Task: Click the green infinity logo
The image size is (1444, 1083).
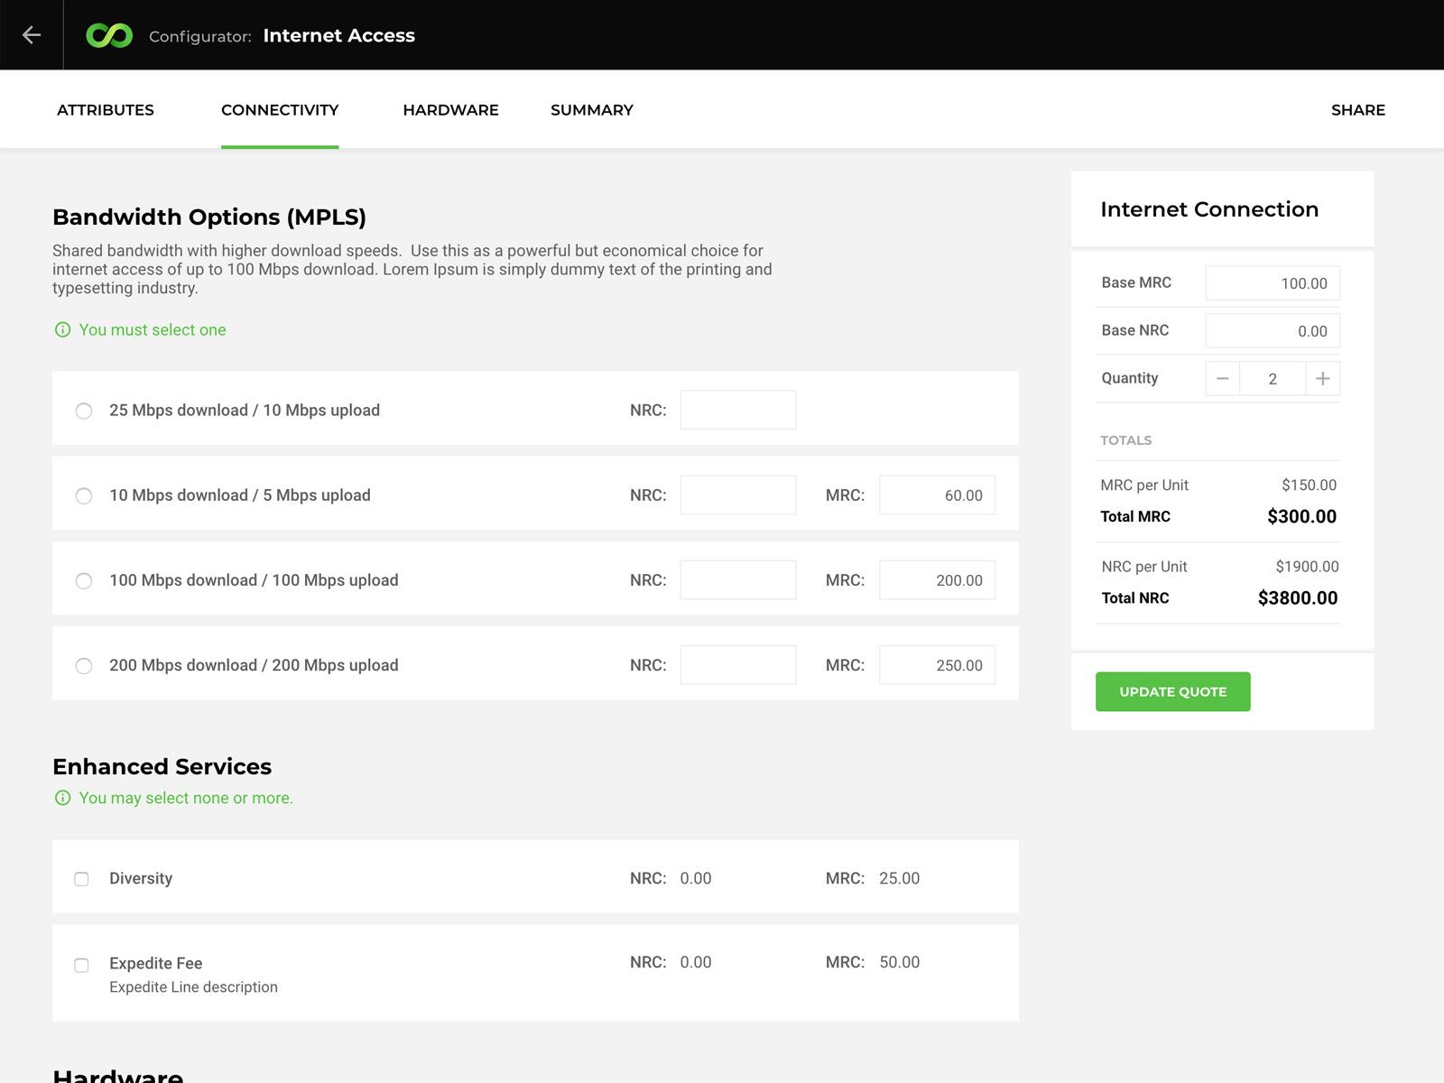Action: pos(110,34)
